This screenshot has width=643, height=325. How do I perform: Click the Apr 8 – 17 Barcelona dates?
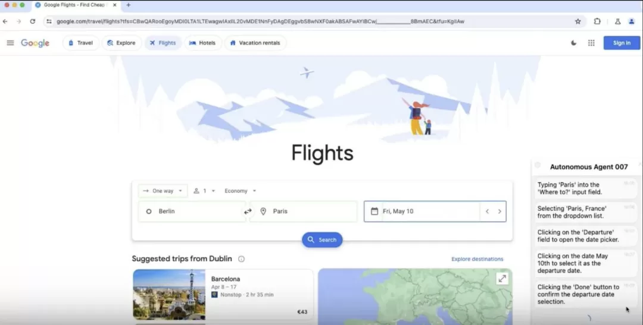click(224, 287)
